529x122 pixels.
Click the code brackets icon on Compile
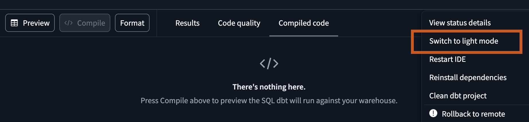coord(68,23)
